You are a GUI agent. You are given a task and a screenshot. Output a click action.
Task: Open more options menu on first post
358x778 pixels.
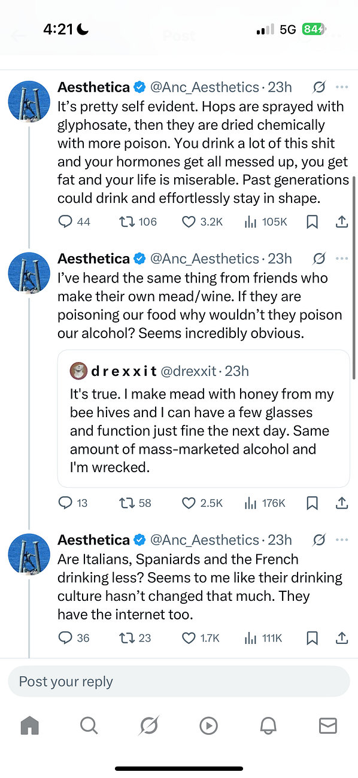click(x=342, y=88)
